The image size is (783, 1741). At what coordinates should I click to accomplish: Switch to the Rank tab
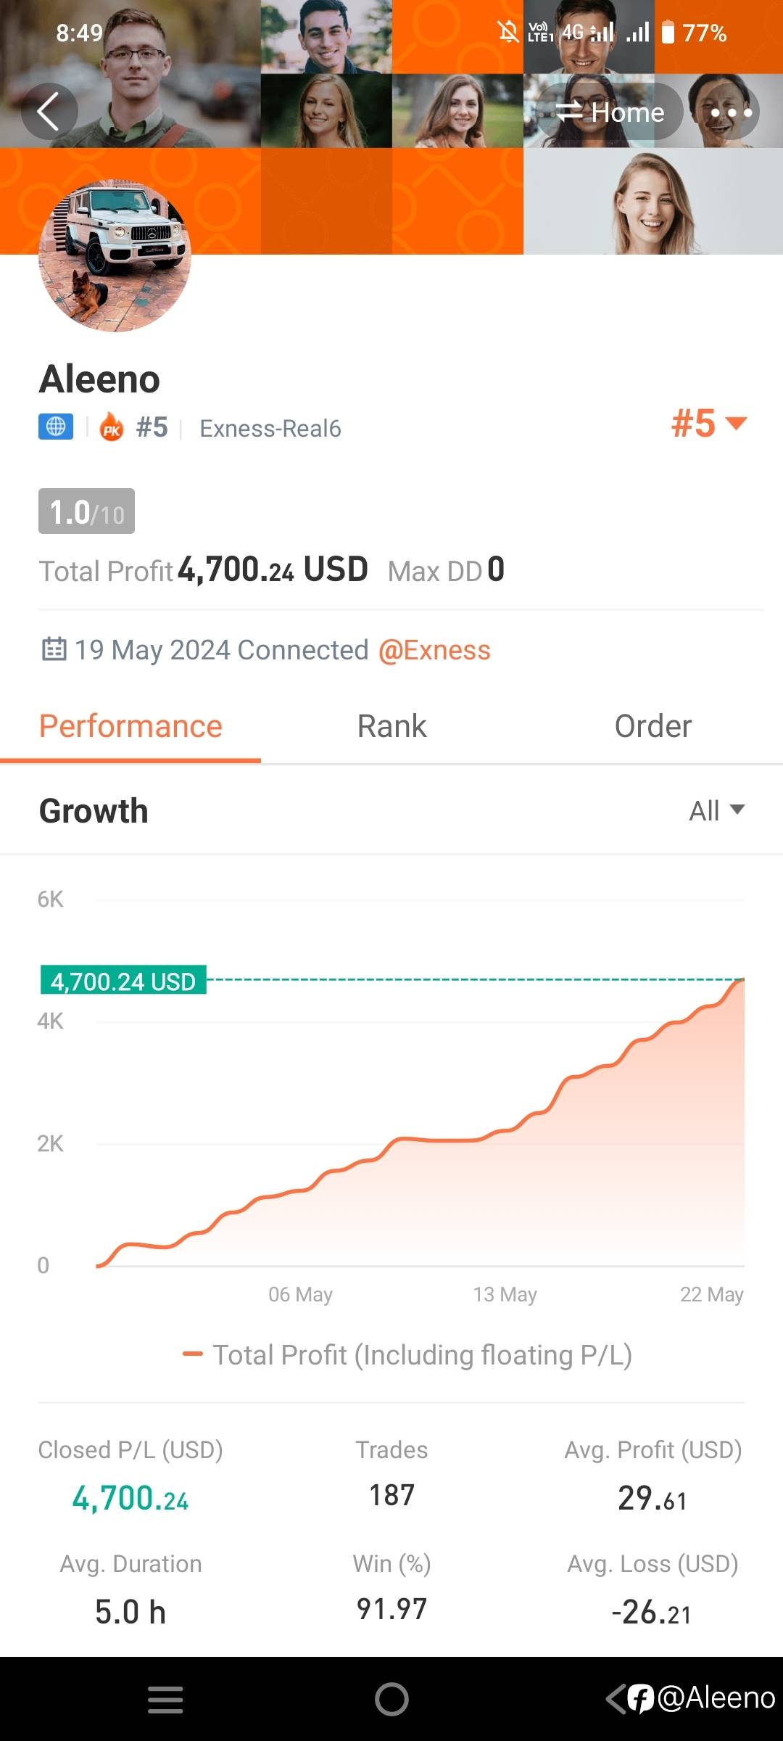pos(391,726)
